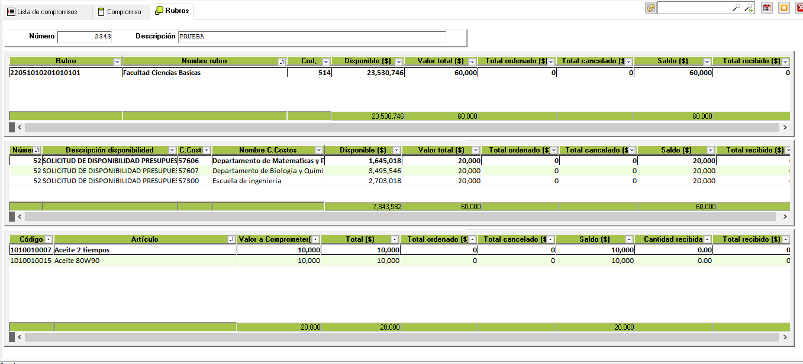Click the refresh arrows icon
Screen dimensions: 803x364
(651, 8)
